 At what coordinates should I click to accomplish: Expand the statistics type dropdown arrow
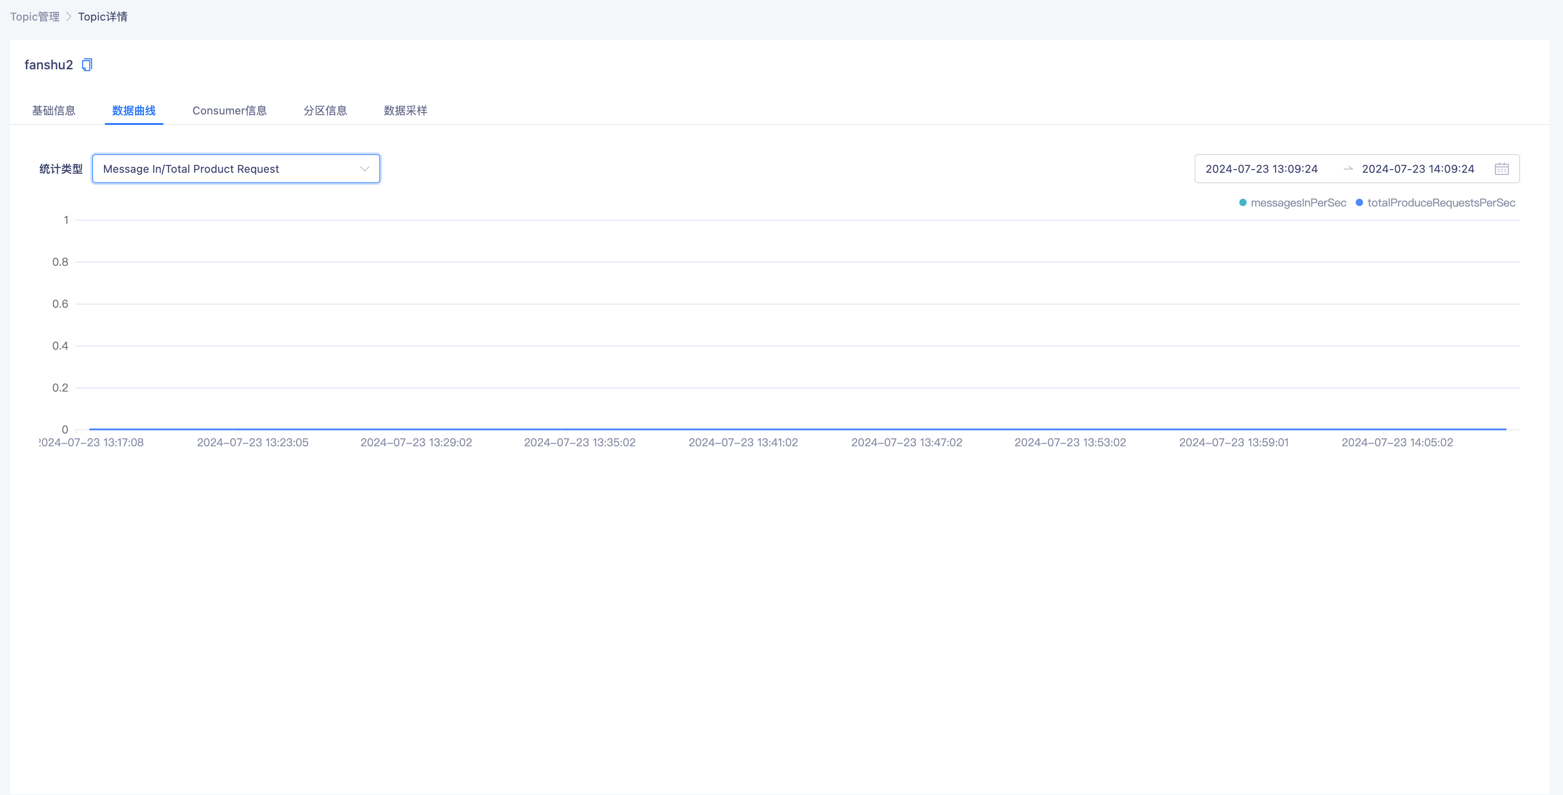(364, 169)
